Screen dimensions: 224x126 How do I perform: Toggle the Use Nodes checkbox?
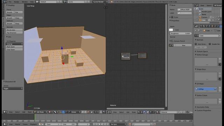188,112
